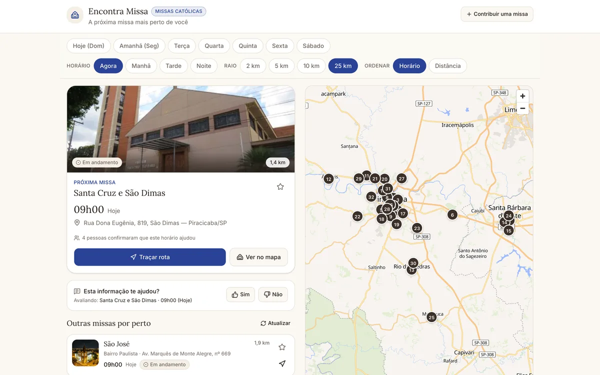Select map marker 23
600x375 pixels.
pyautogui.click(x=417, y=228)
